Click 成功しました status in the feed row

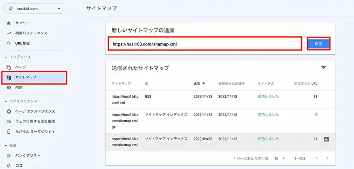pos(268,96)
